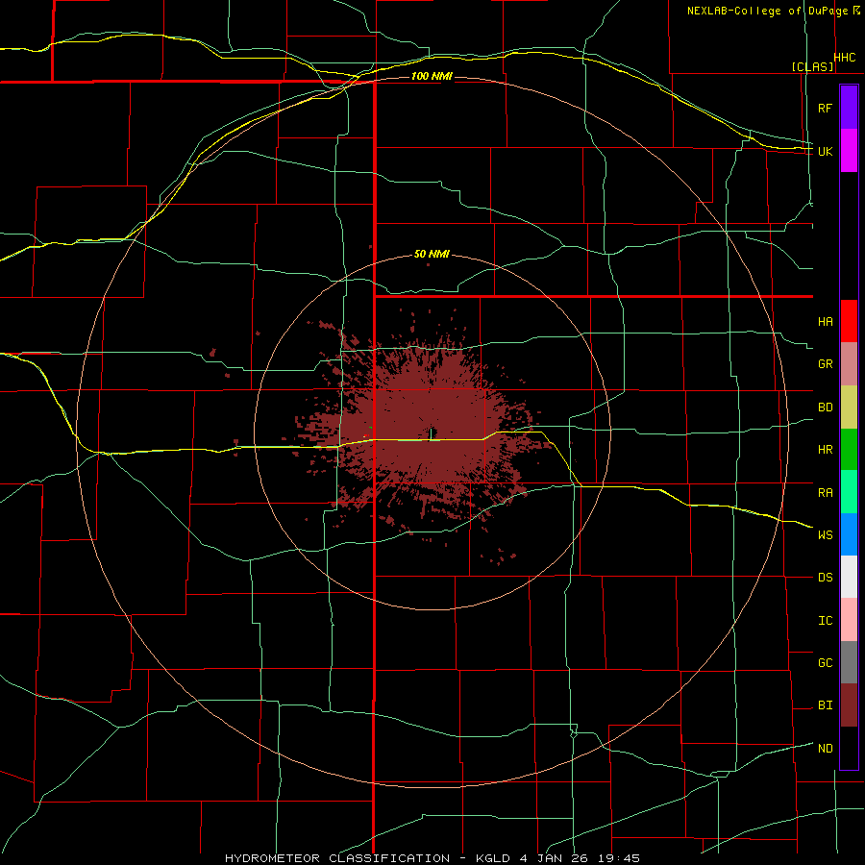Image resolution: width=865 pixels, height=865 pixels.
Task: Click the UK magenta color swatch
Action: (x=849, y=150)
